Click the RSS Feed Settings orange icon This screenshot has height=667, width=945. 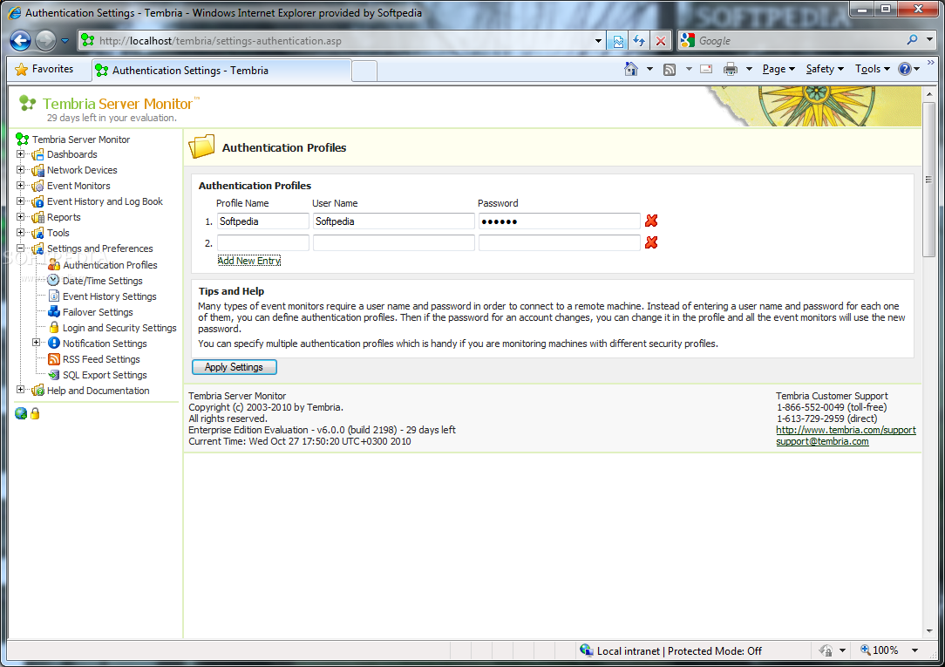[54, 359]
